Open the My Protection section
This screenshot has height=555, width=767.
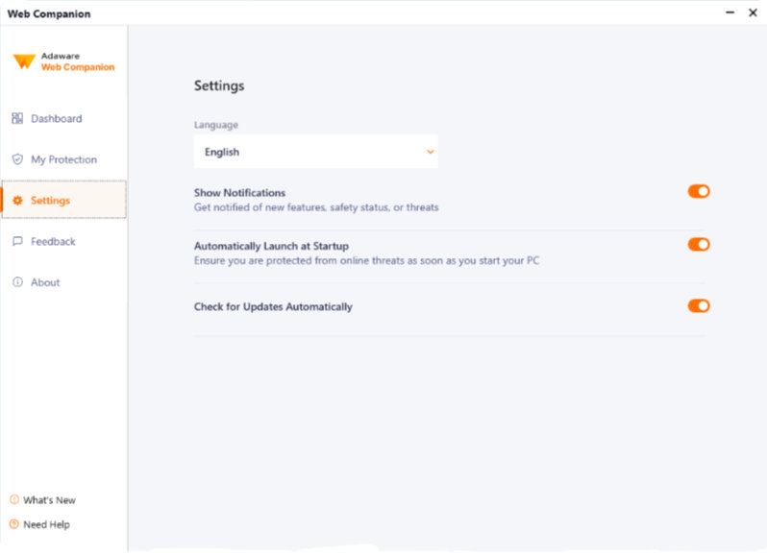[x=63, y=159]
